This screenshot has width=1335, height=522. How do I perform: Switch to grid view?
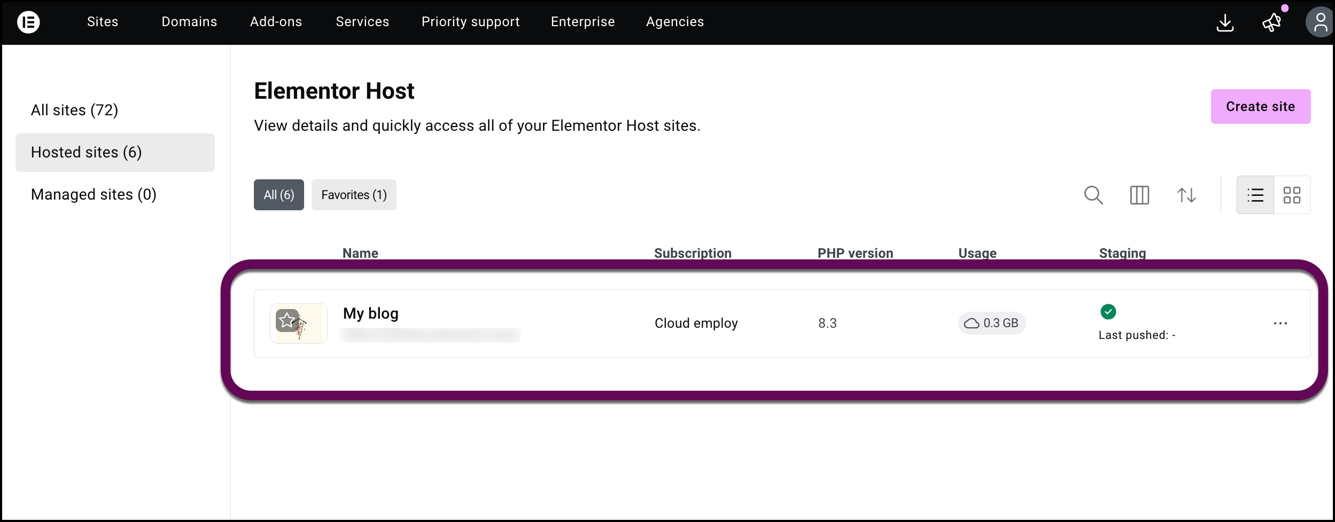[1292, 195]
